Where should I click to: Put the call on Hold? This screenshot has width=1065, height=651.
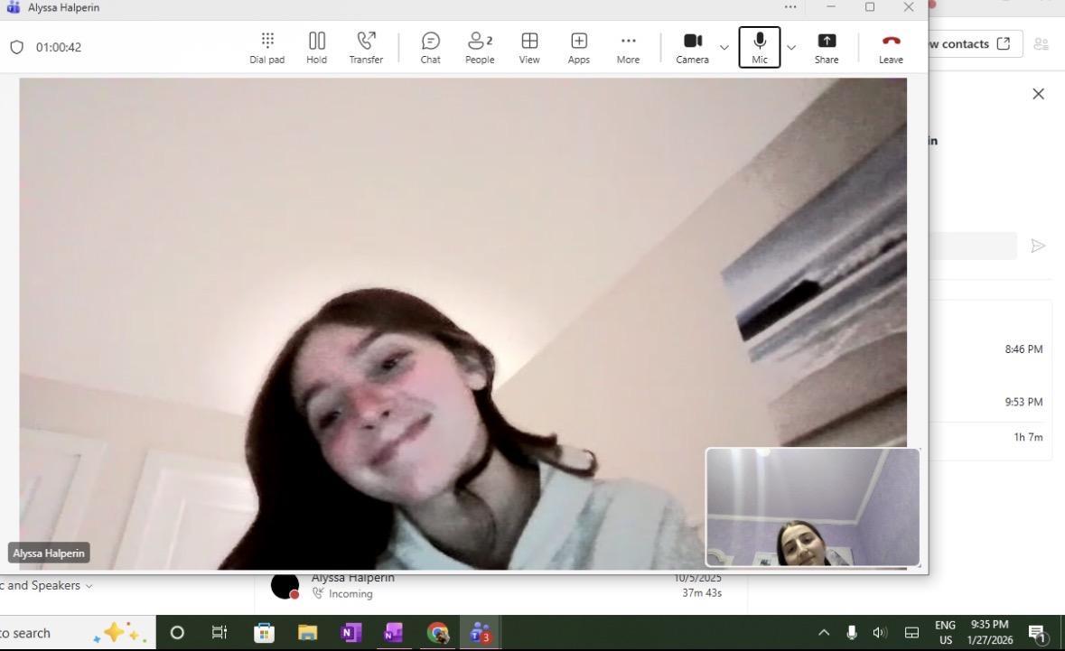point(316,47)
